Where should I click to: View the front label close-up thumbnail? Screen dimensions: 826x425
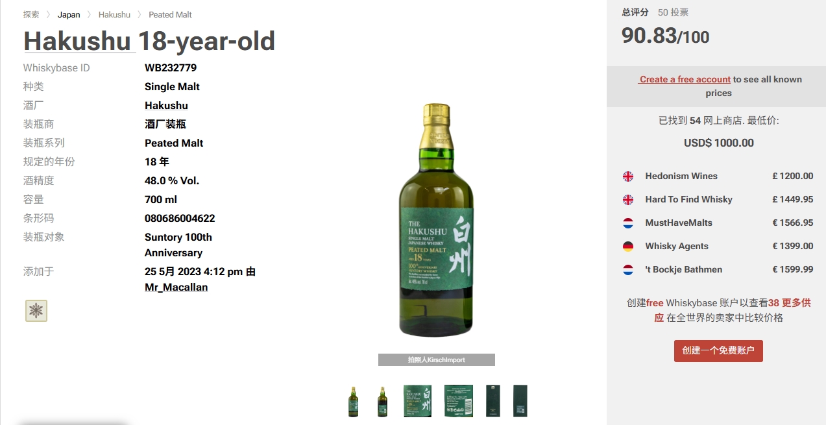[x=417, y=401]
